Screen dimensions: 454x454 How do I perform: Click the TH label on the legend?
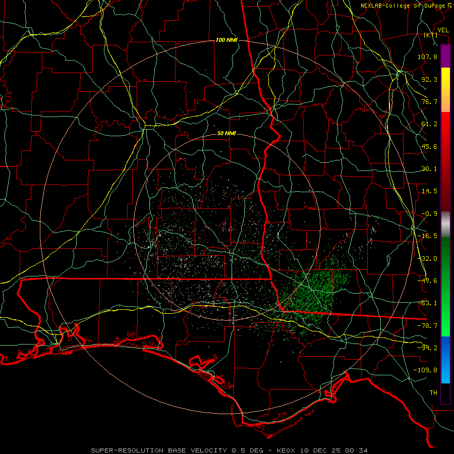(x=433, y=393)
